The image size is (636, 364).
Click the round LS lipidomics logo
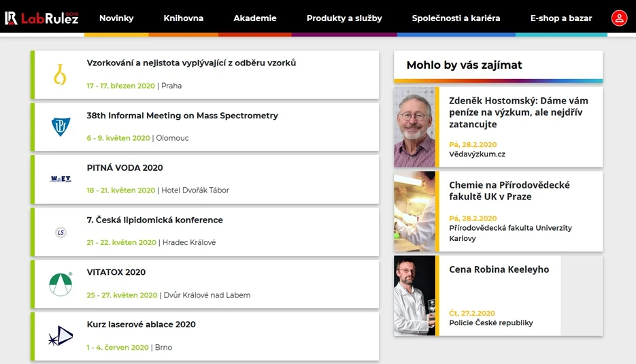point(61,232)
